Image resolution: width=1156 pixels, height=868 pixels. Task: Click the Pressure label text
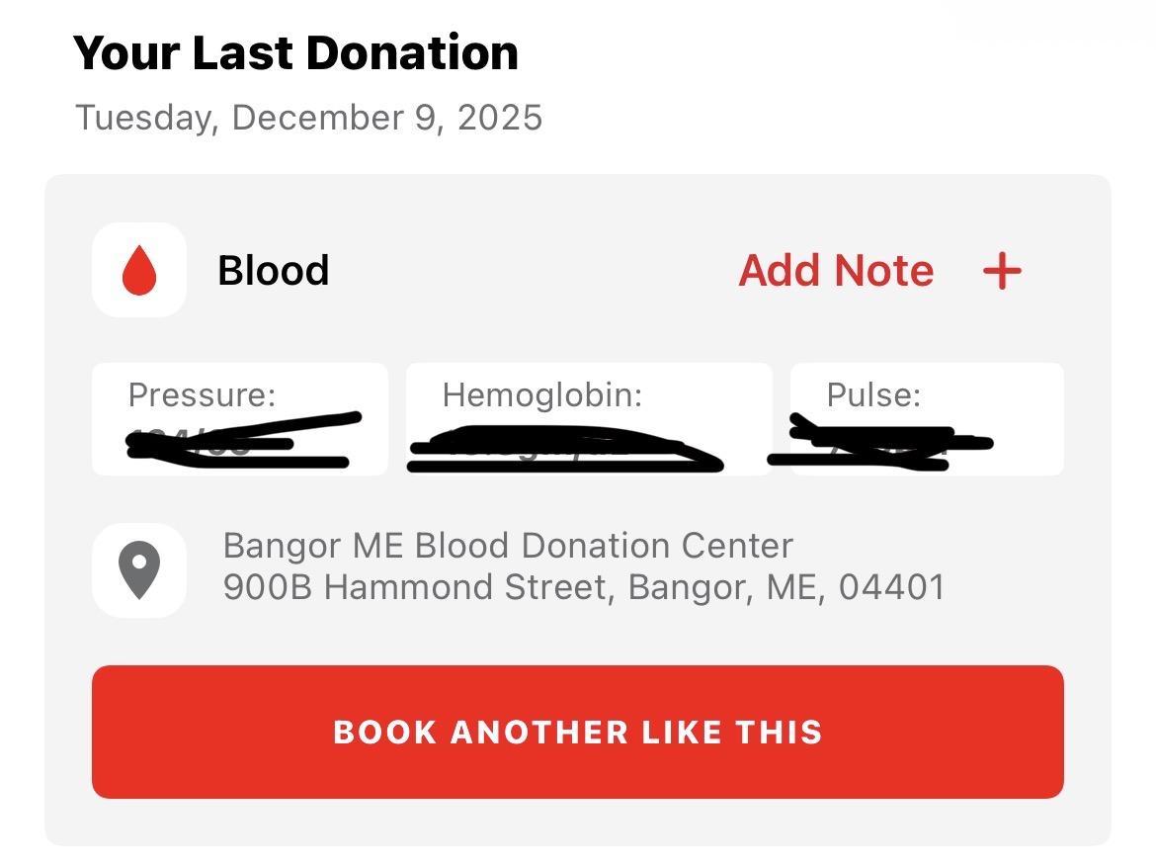(202, 395)
